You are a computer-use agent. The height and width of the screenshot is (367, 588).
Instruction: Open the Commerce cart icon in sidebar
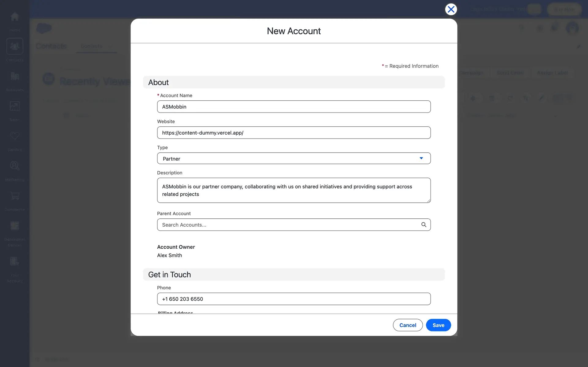tap(15, 196)
